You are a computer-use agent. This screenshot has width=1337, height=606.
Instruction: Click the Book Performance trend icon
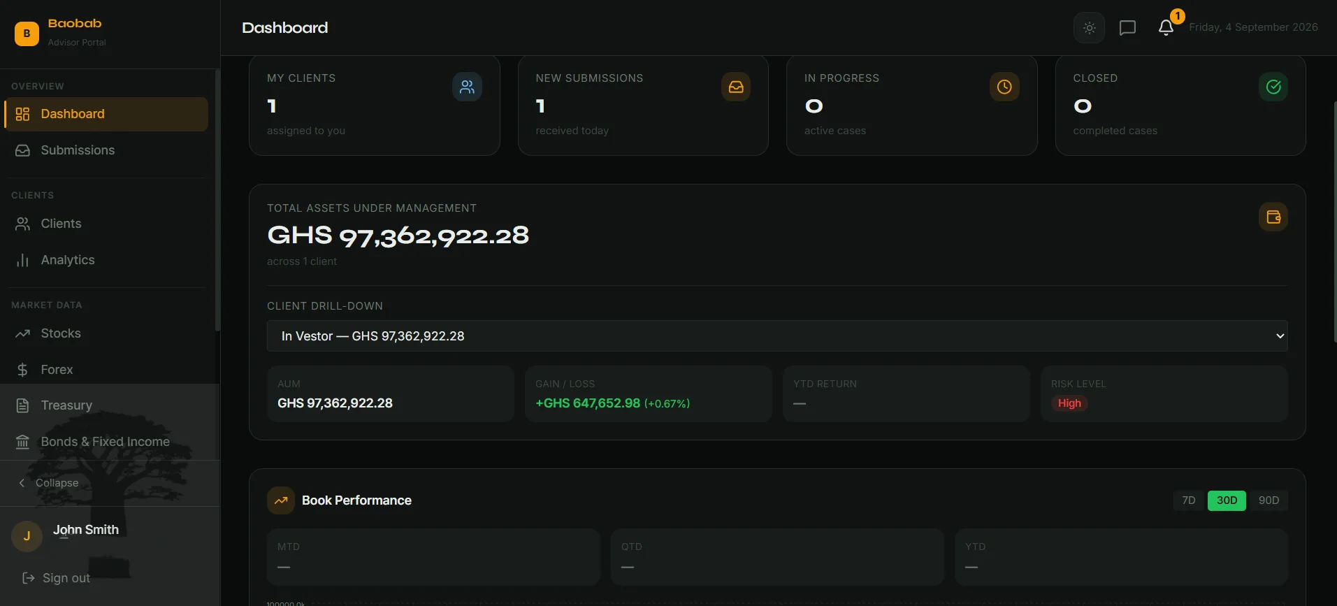[x=281, y=500]
